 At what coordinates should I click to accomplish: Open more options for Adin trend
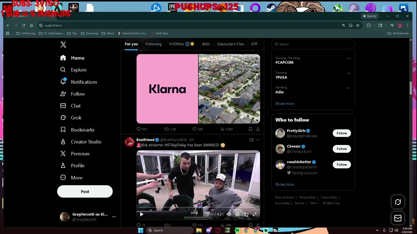click(349, 88)
